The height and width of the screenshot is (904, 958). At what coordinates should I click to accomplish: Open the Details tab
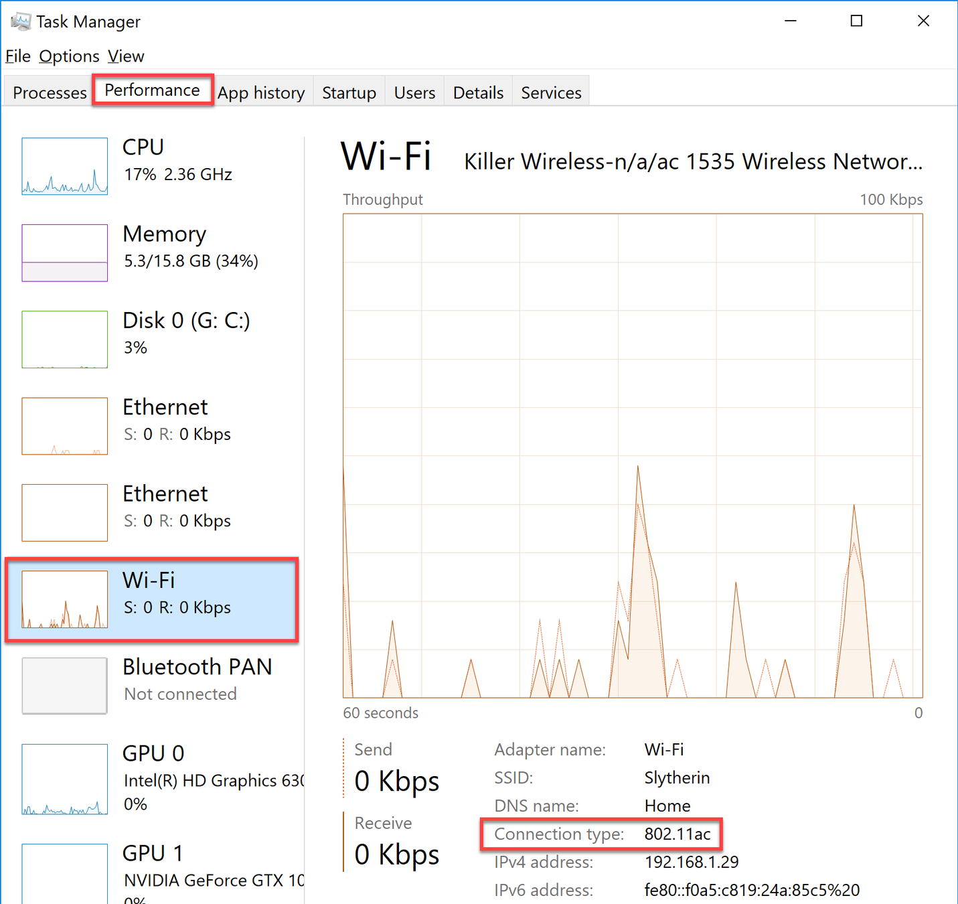coord(478,92)
